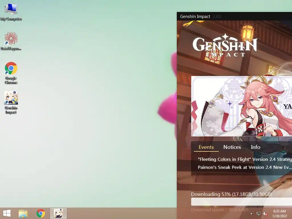Open the My Computer desktop icon

[11, 11]
